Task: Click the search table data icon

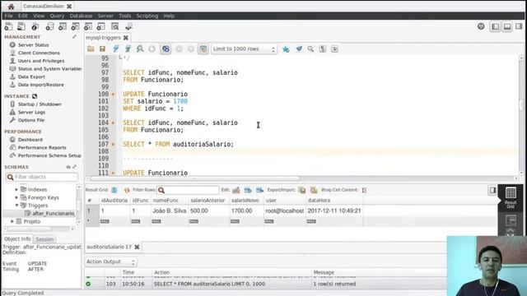Action: pyautogui.click(x=115, y=26)
